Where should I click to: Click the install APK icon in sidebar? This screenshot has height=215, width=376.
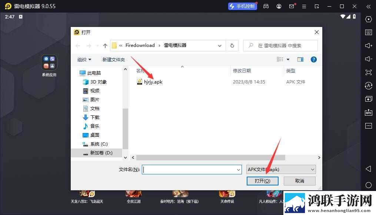pyautogui.click(x=368, y=112)
